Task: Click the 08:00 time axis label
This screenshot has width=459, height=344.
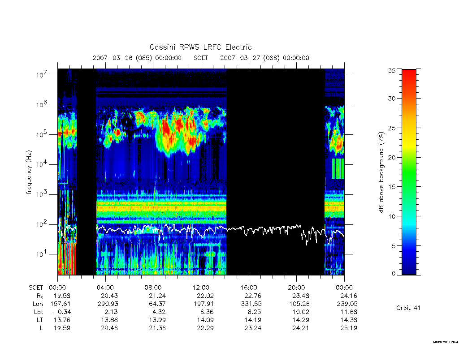Action: [153, 288]
